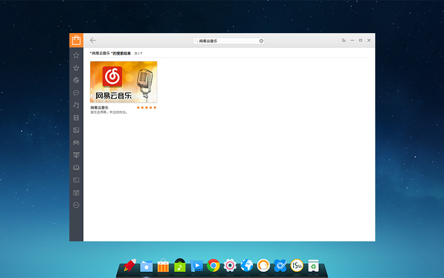This screenshot has width=444, height=278.
Task: Open the blue globe browser in dock
Action: click(x=247, y=266)
